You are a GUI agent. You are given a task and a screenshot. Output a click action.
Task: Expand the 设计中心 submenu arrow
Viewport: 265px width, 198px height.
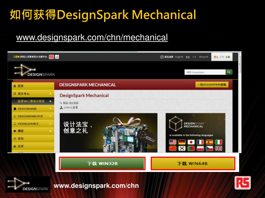pyautogui.click(x=50, y=94)
